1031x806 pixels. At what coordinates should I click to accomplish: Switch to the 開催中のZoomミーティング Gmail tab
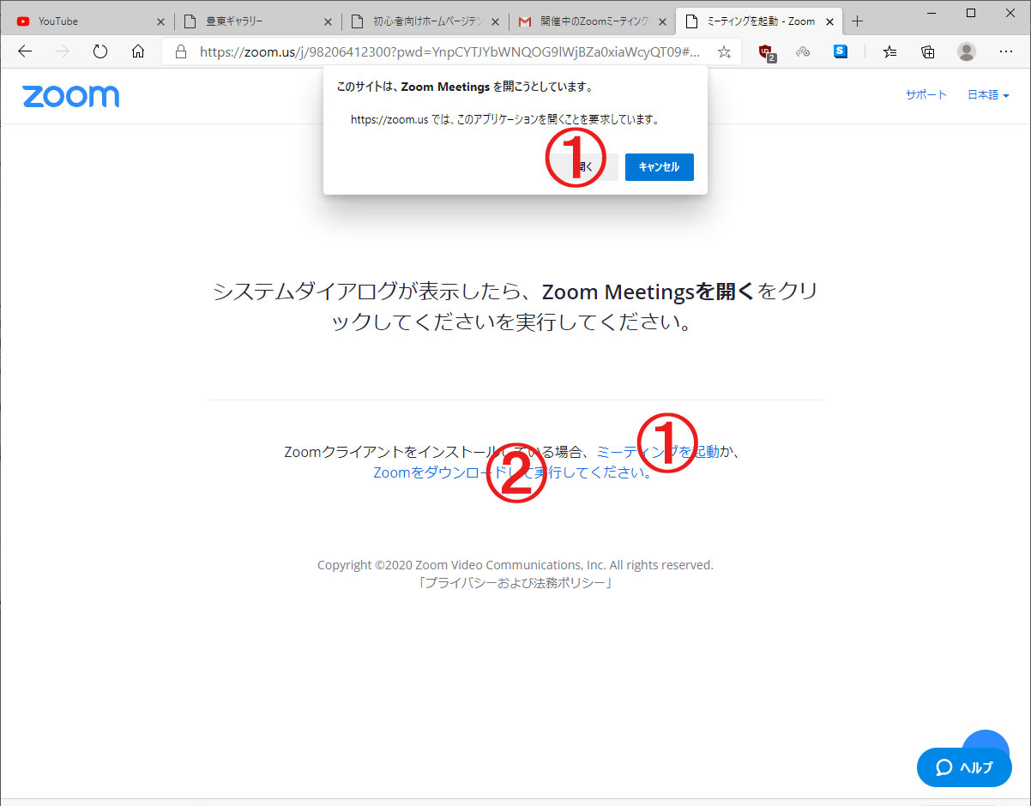tap(591, 21)
